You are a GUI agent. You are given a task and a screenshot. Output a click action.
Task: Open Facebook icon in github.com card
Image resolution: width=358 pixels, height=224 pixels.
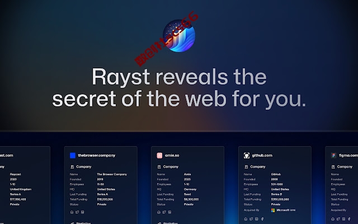[x=262, y=219]
